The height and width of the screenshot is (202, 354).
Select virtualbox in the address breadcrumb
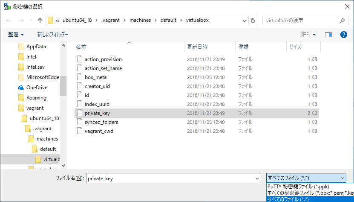197,20
